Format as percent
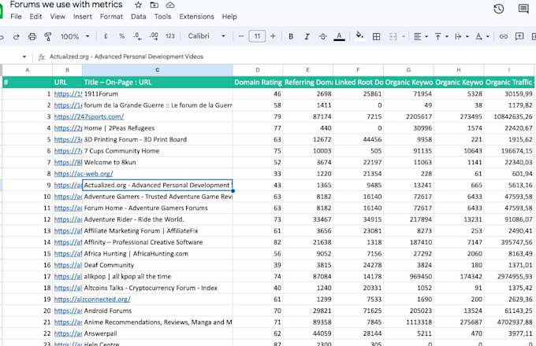This screenshot has width=536, height=346. (x=121, y=36)
